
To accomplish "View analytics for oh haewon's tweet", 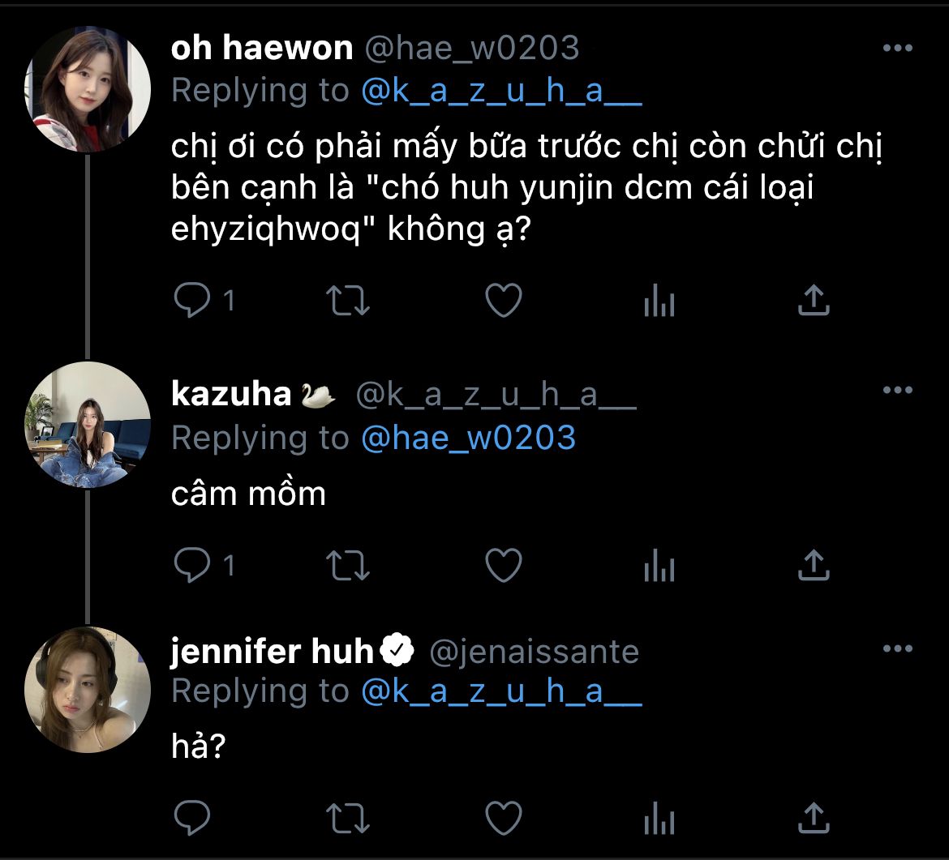I will (x=659, y=303).
